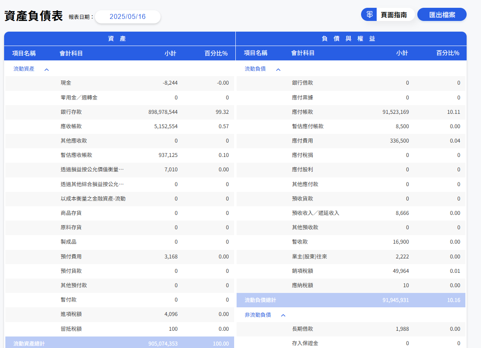This screenshot has height=348, width=481.
Task: Select the 以成本衡量之金融資產-流動 account
Action: point(93,199)
